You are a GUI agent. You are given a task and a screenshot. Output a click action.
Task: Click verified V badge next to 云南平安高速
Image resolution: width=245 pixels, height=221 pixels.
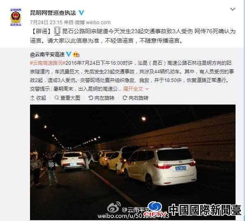pos(69,54)
